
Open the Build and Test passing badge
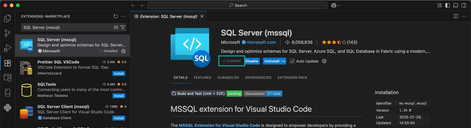coord(206,94)
